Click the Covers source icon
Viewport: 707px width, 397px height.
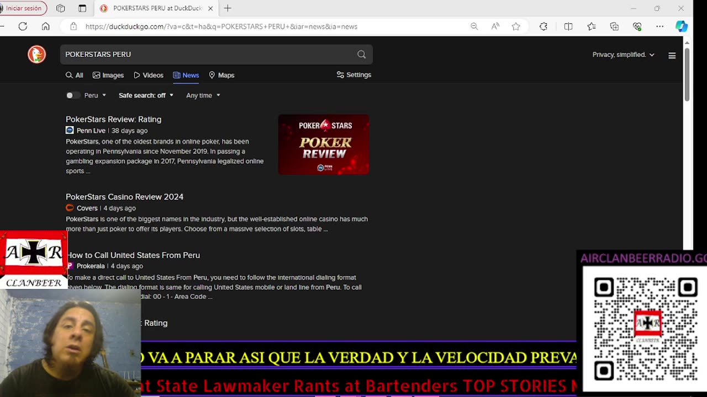point(70,208)
